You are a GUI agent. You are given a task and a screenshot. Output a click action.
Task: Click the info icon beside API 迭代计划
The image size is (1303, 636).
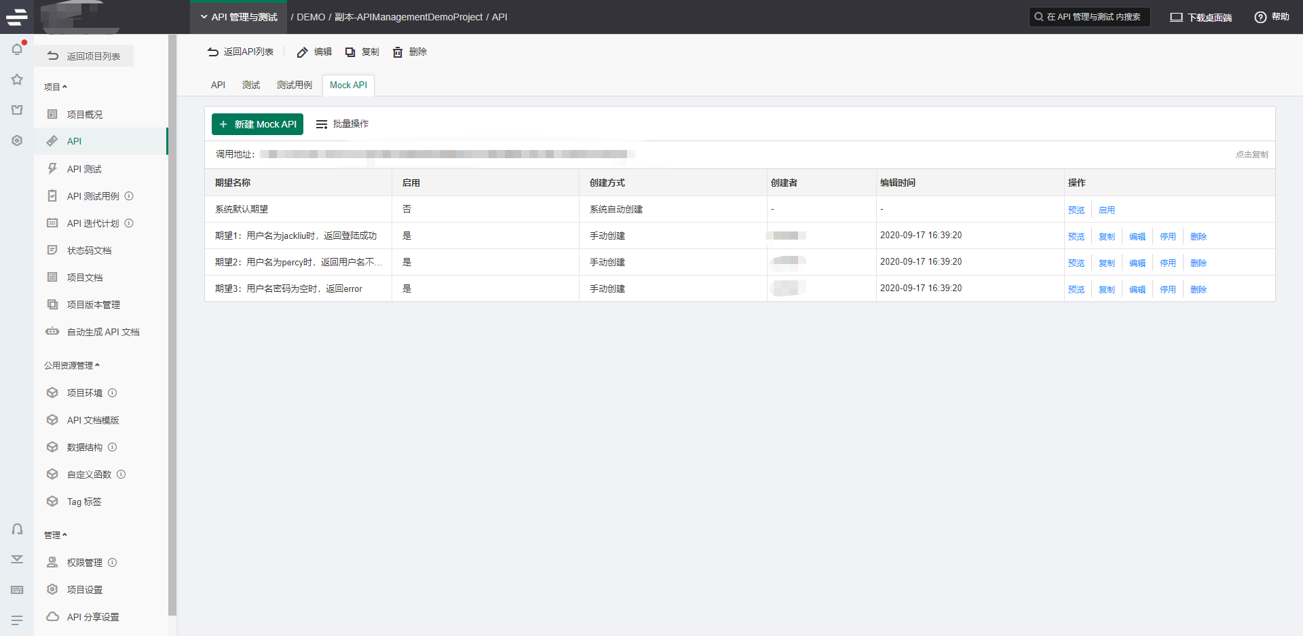tap(129, 223)
